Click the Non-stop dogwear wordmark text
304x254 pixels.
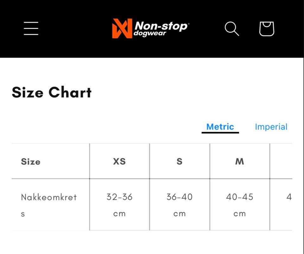click(x=161, y=28)
